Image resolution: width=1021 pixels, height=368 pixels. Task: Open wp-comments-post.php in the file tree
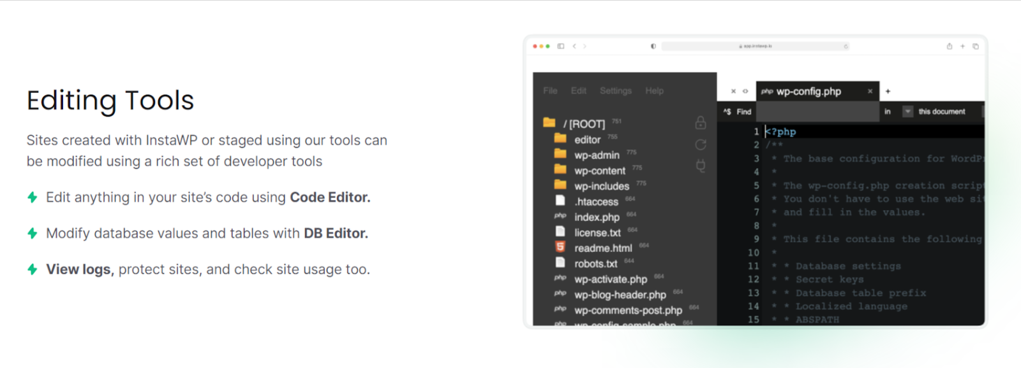click(628, 310)
